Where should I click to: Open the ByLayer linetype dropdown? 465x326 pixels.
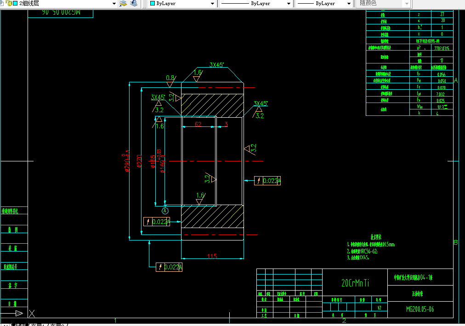click(x=289, y=4)
